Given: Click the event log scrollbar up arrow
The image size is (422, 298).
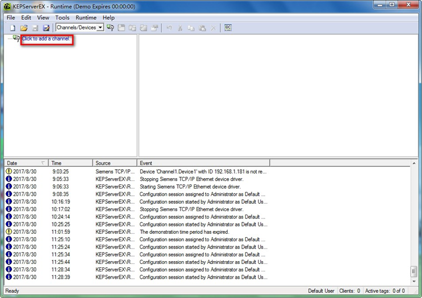Looking at the screenshot, I should click(x=414, y=163).
